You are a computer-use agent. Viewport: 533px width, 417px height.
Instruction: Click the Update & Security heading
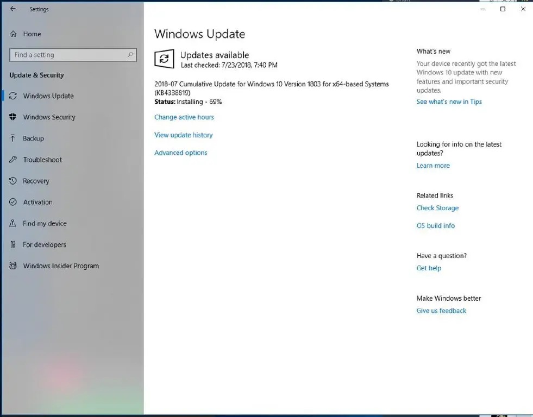36,75
